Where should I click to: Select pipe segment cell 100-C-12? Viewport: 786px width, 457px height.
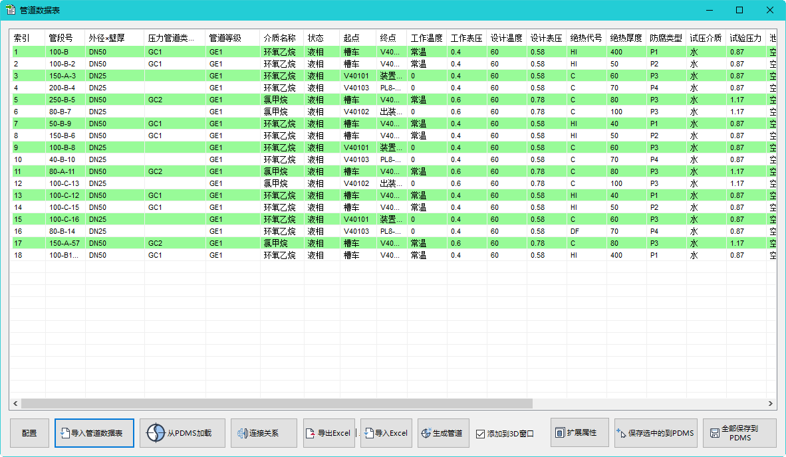click(x=65, y=196)
